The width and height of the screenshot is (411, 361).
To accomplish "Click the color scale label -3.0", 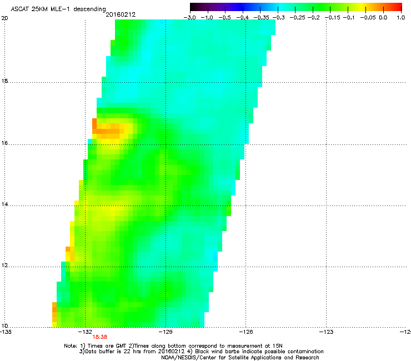I will click(189, 18).
